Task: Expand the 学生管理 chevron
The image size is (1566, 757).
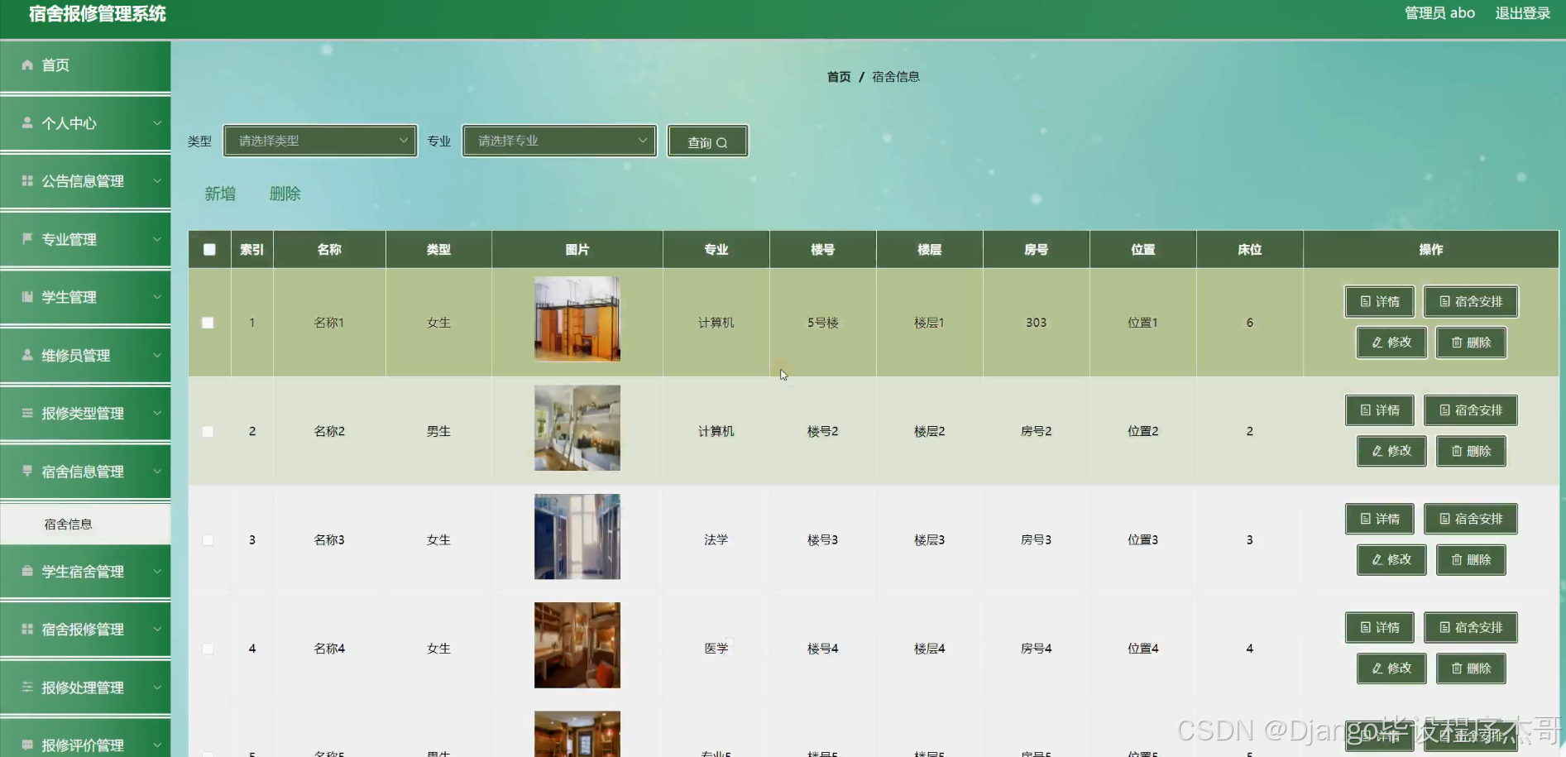Action: point(157,296)
